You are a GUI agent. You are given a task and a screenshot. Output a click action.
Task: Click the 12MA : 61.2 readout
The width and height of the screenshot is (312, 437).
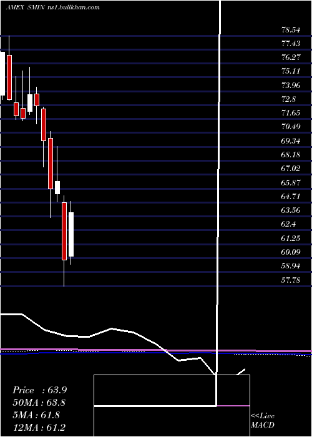(39, 427)
